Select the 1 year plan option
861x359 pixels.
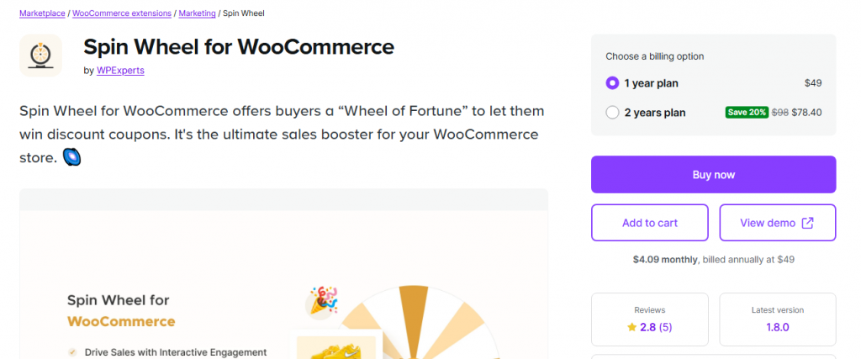(x=612, y=83)
